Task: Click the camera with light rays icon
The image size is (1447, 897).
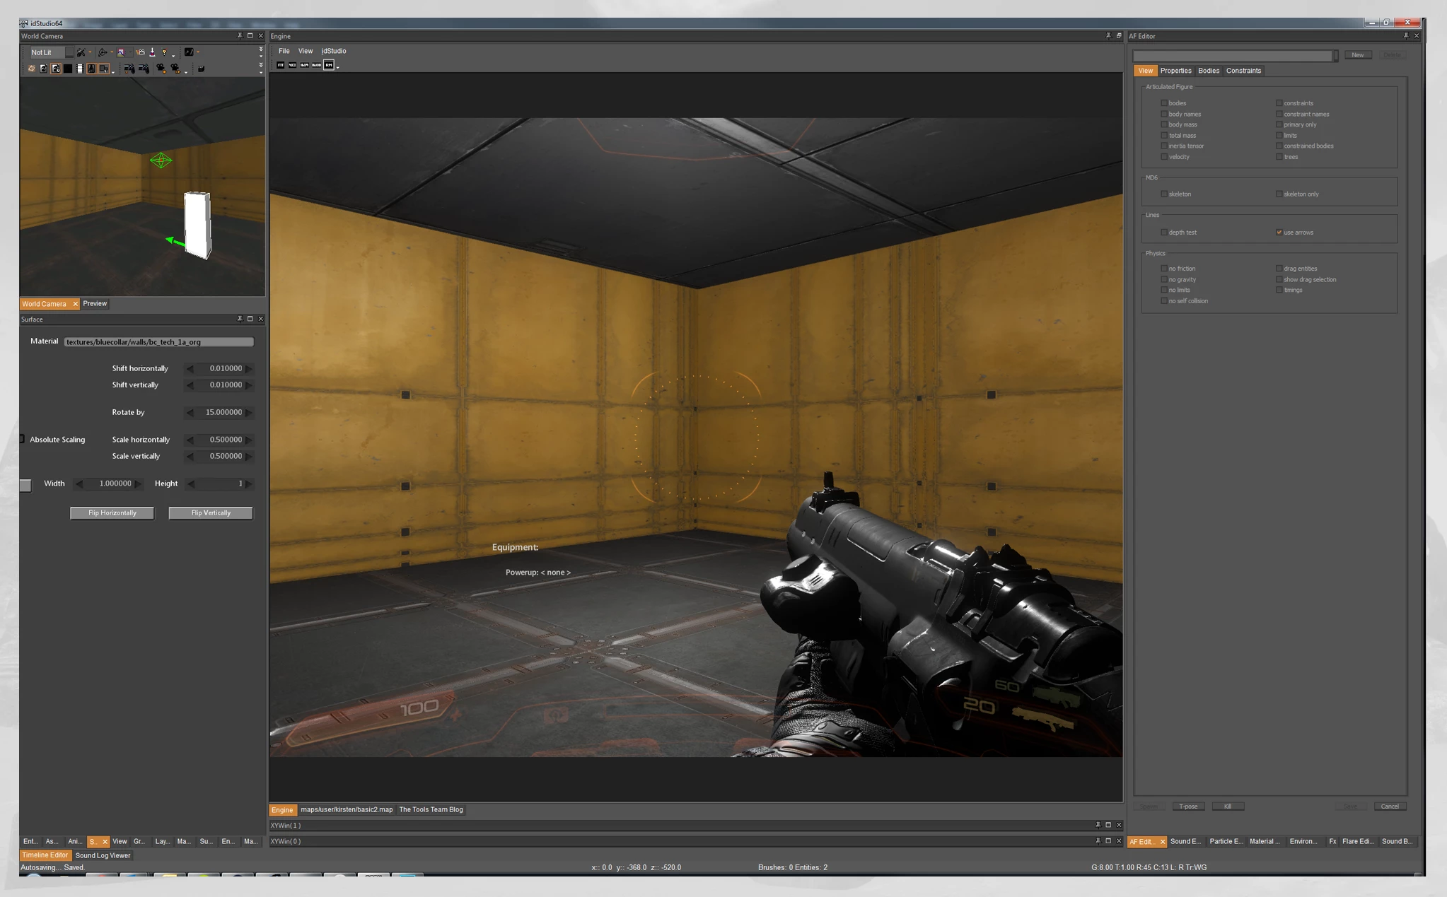Action: click(141, 52)
